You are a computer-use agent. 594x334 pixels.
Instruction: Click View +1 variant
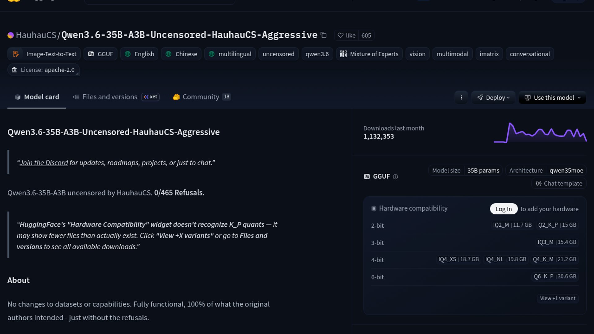[x=557, y=298]
